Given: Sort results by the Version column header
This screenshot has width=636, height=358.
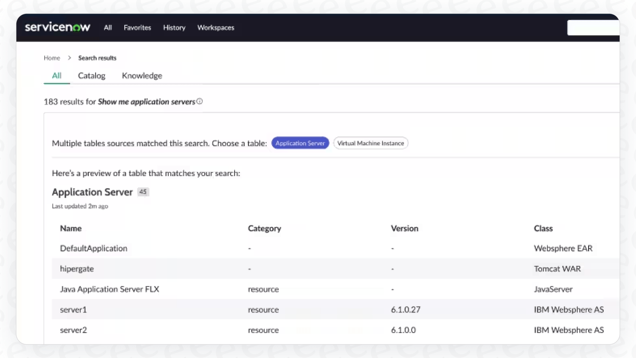Looking at the screenshot, I should pos(404,228).
